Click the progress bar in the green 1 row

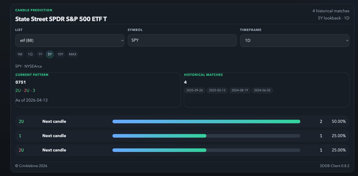(206, 136)
